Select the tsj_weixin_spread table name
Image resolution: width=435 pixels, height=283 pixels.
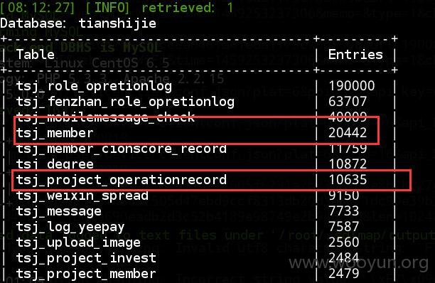(x=82, y=196)
